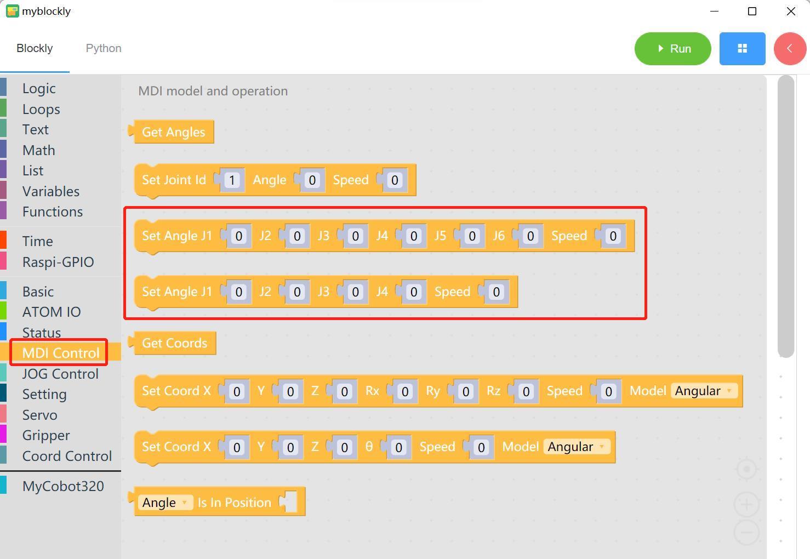Switch to the Python tab
This screenshot has height=559, width=810.
pos(104,48)
